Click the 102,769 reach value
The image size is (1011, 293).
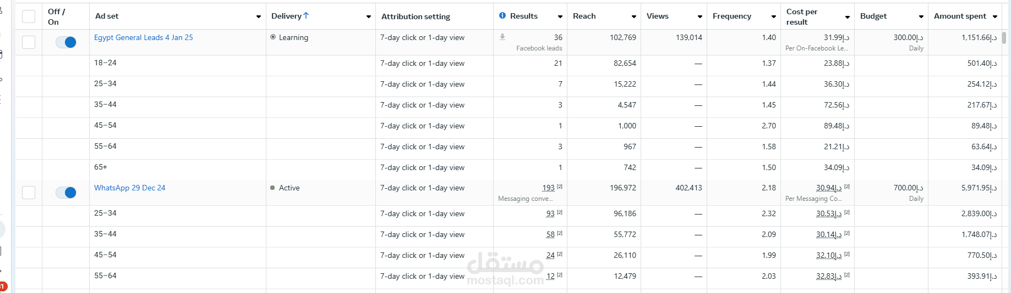click(x=623, y=37)
